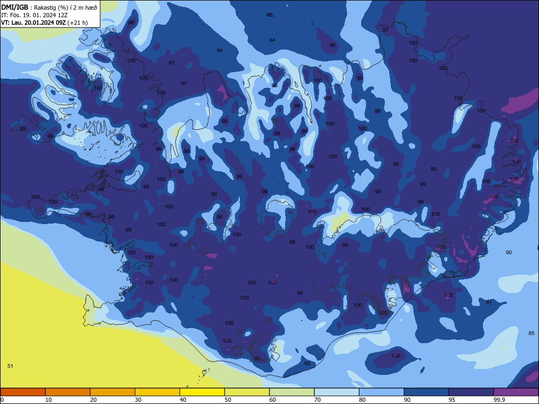Screen dimensions: 539x404
Task: Click the 'VT: Lau. 20.01.2024 09Z (+21 h)' line
Action: click(x=44, y=23)
